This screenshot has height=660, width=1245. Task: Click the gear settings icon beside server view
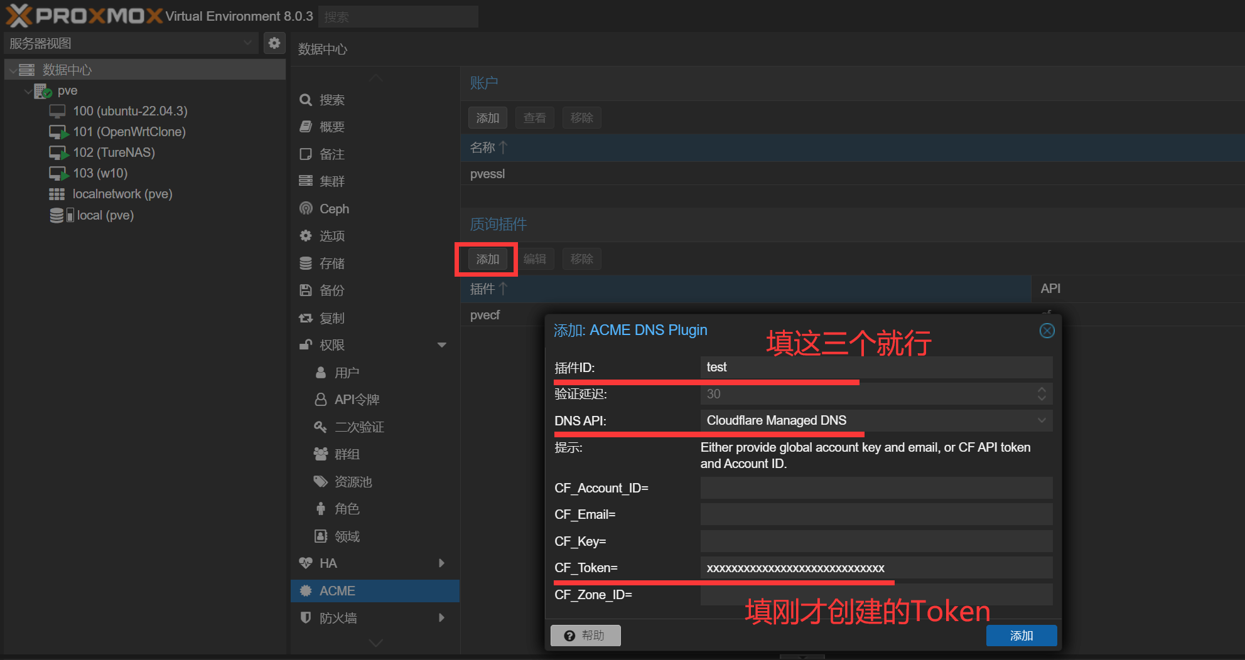(x=274, y=43)
